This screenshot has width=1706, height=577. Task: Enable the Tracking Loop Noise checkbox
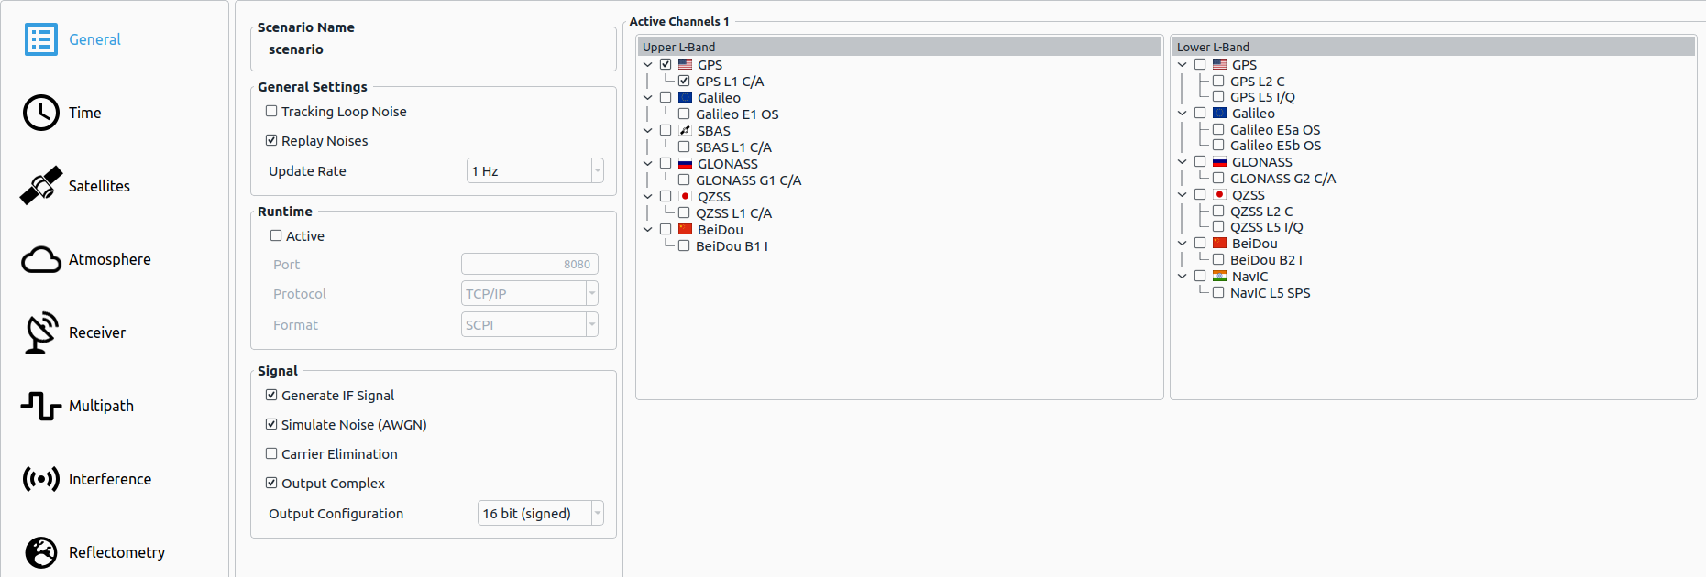pyautogui.click(x=271, y=112)
